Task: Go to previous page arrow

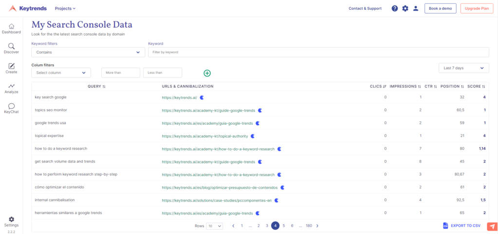Action: coord(234,226)
